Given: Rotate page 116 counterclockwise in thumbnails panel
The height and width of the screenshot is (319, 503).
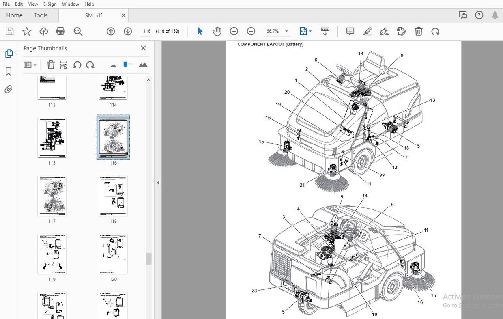Looking at the screenshot, I should pos(77,65).
